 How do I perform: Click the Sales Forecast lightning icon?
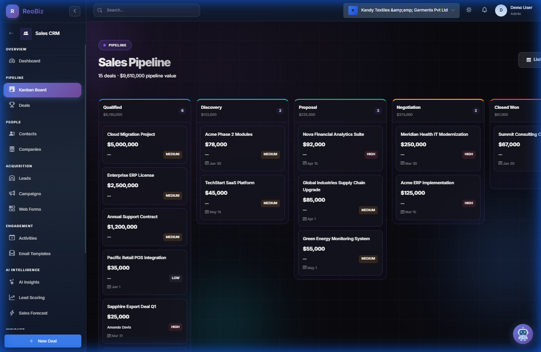coord(11,313)
